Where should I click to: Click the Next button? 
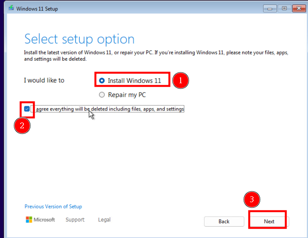click(x=269, y=221)
